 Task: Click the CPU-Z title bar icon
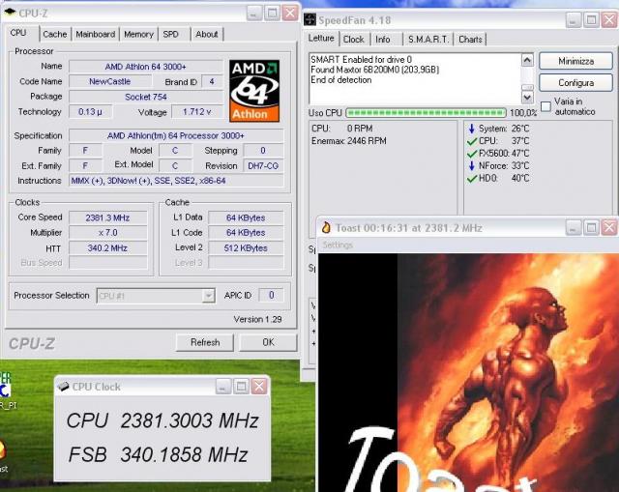coord(9,13)
